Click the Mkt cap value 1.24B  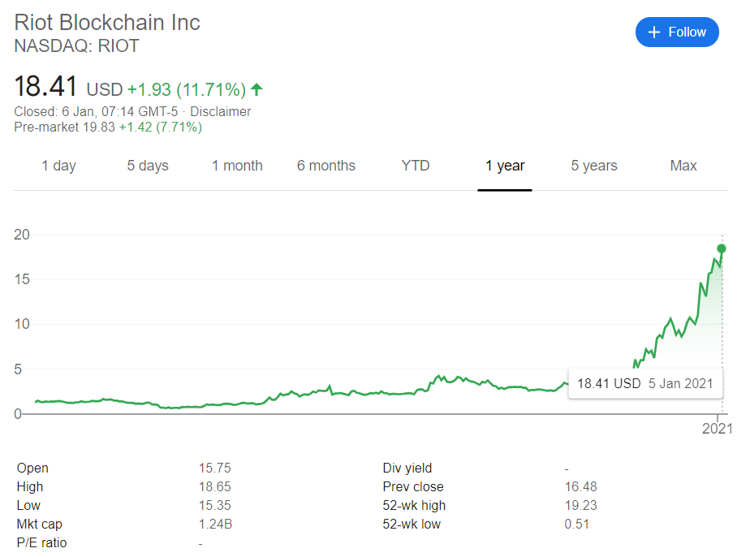click(215, 525)
